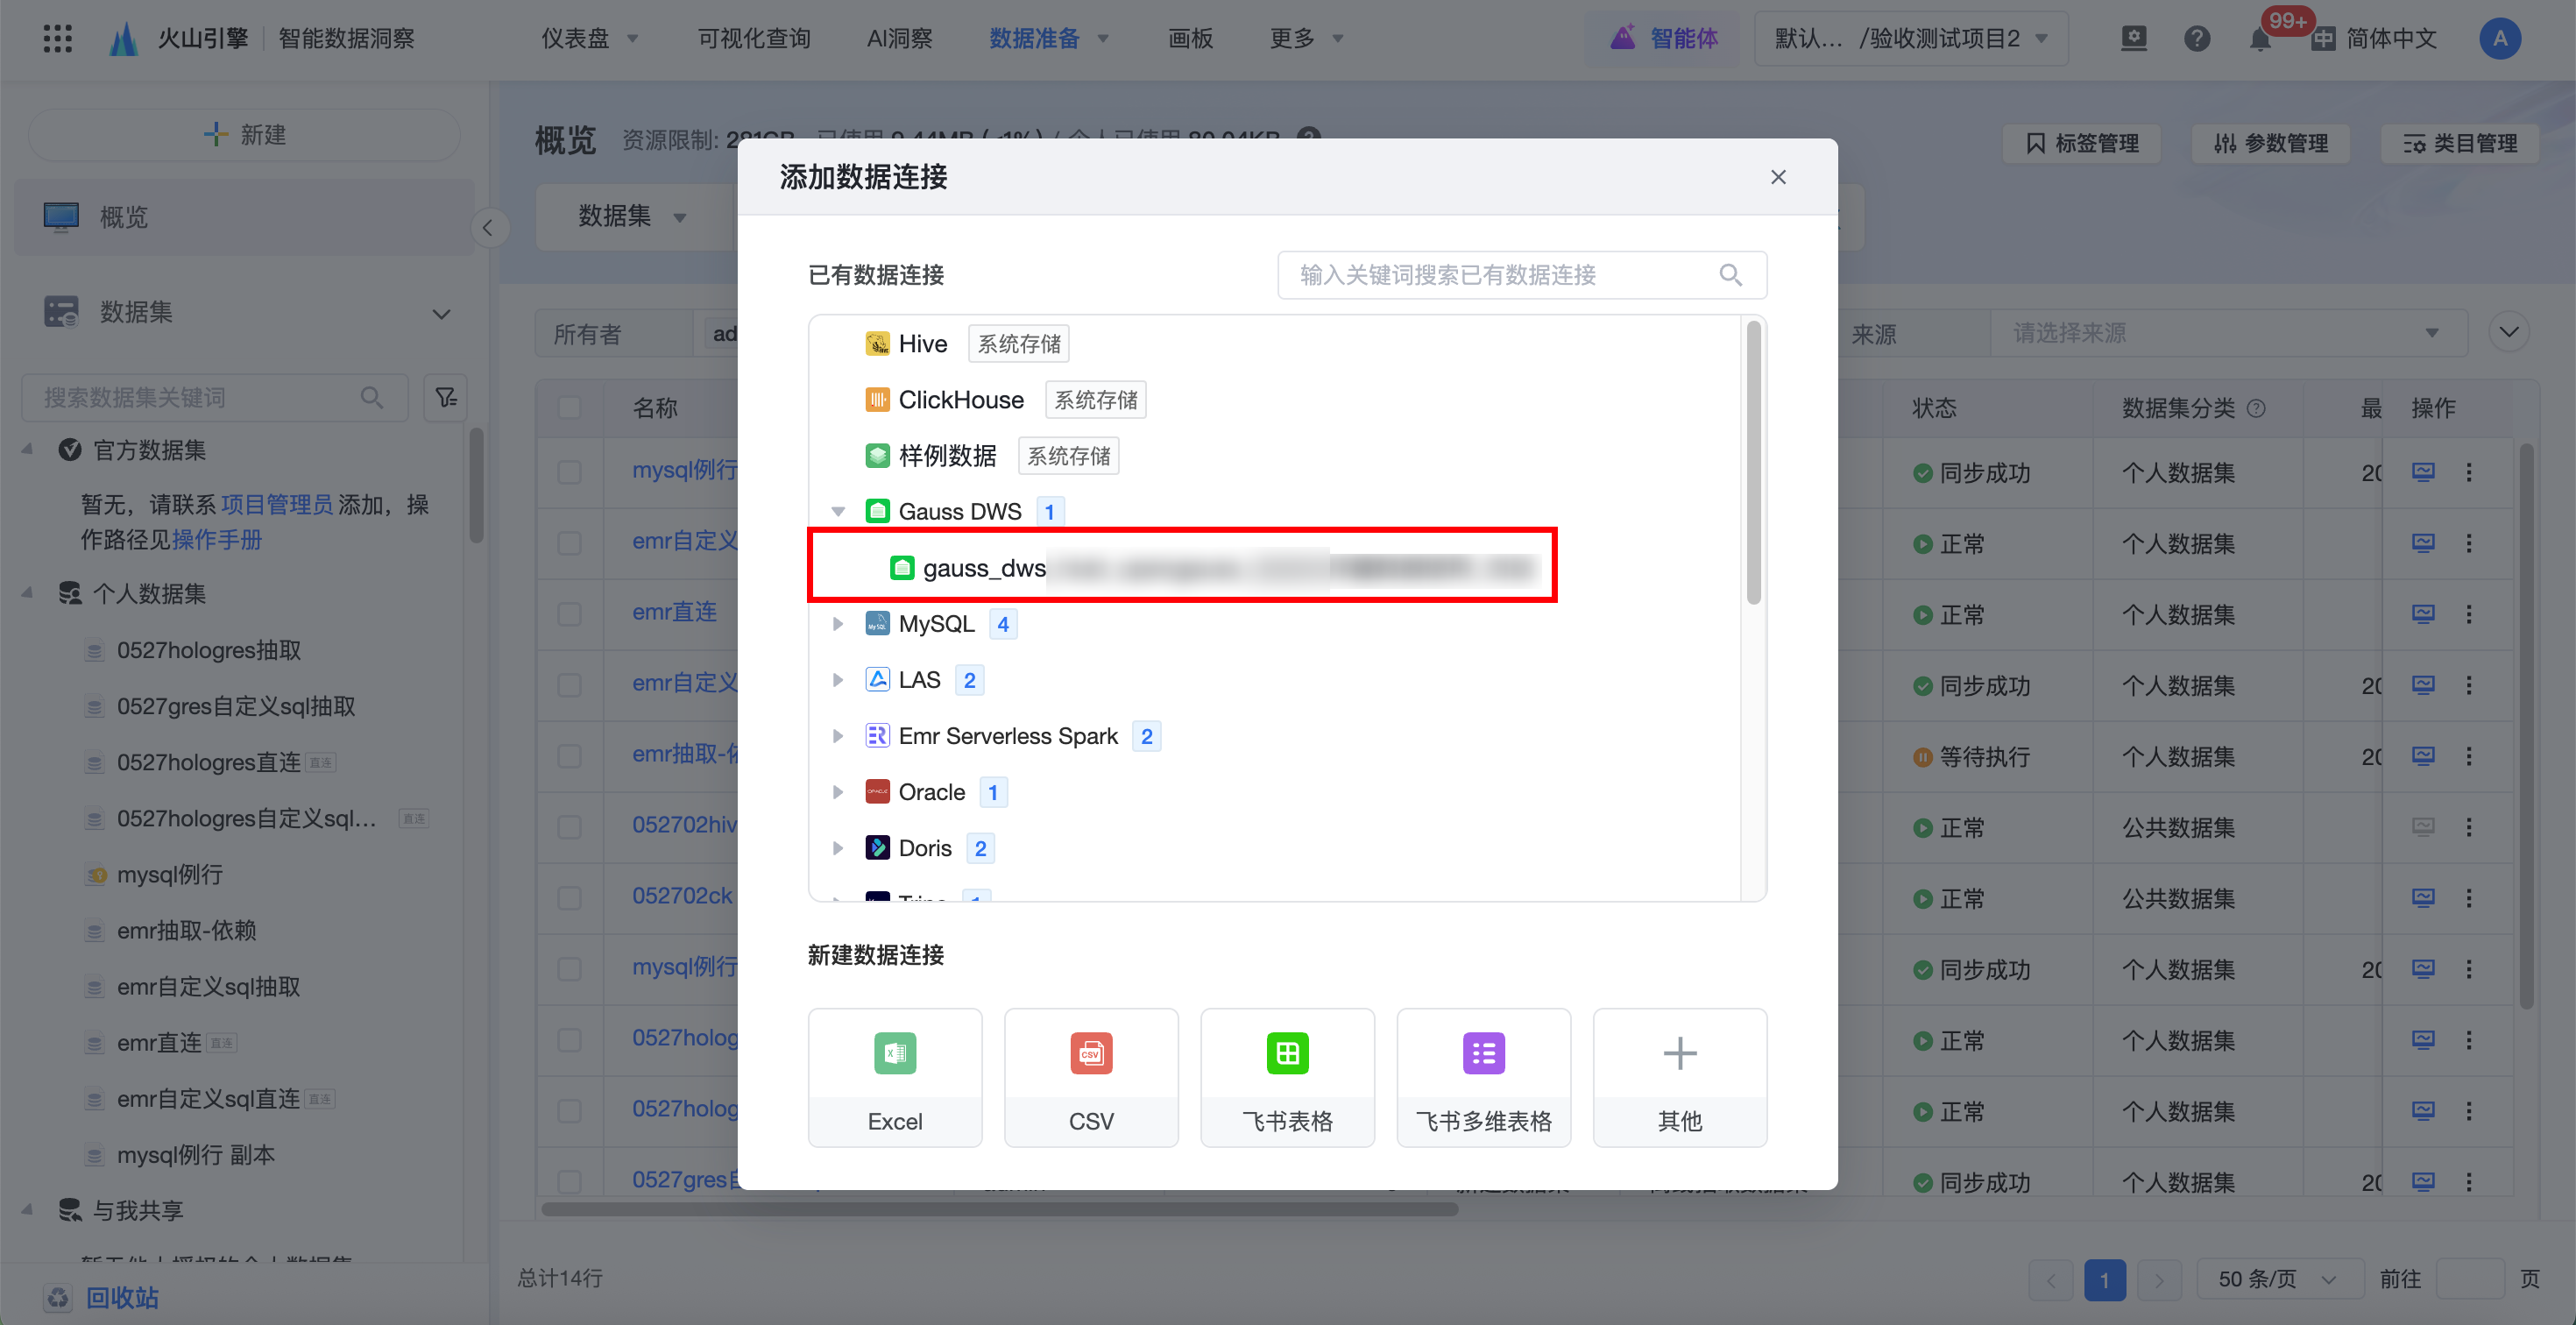Image resolution: width=2576 pixels, height=1325 pixels.
Task: Click the 新建 button in sidebar
Action: tap(244, 135)
